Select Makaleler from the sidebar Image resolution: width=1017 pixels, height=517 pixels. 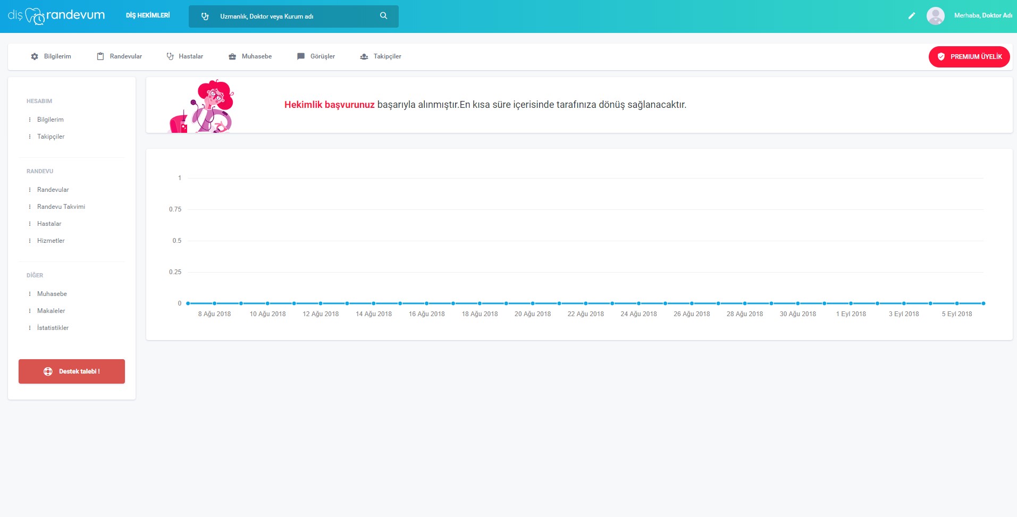[51, 311]
